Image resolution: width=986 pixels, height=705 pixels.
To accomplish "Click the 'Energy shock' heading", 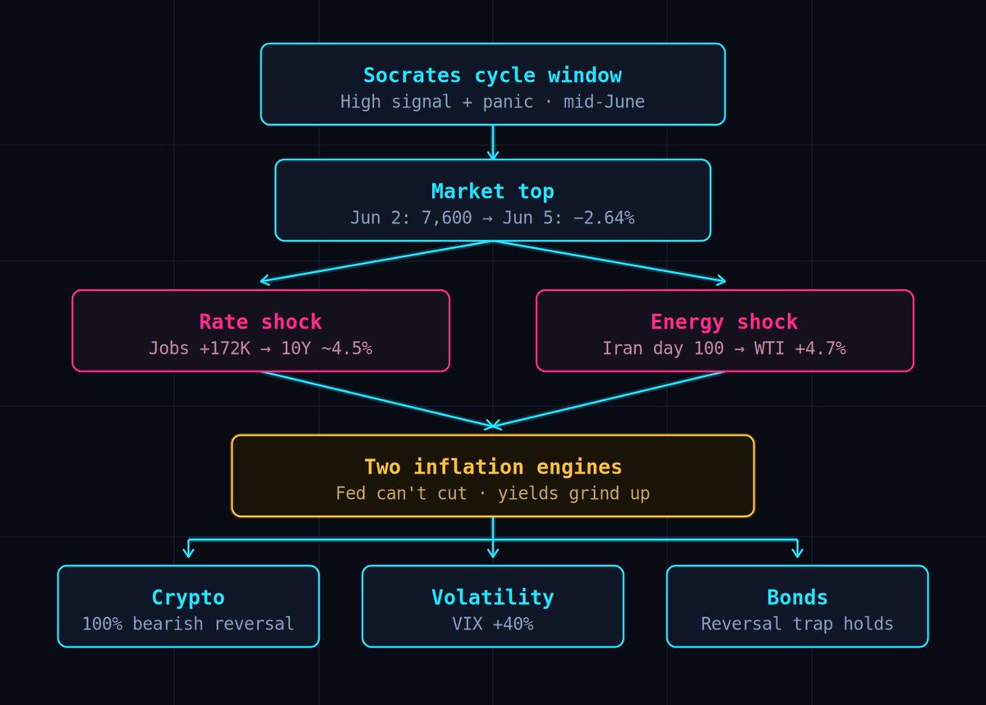I will (x=725, y=322).
